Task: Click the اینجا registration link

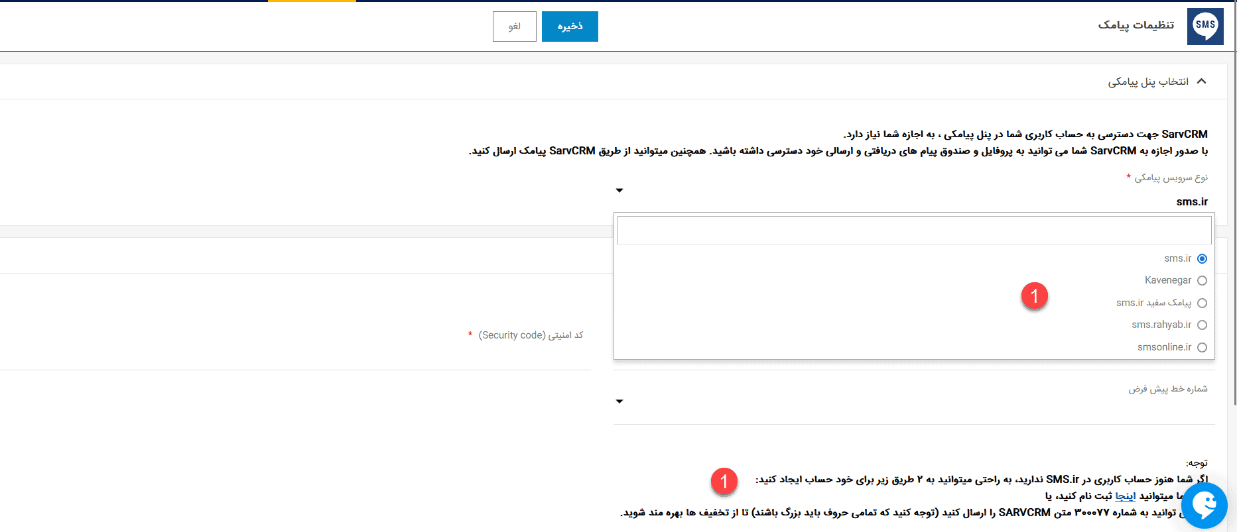Action: pos(1126,496)
